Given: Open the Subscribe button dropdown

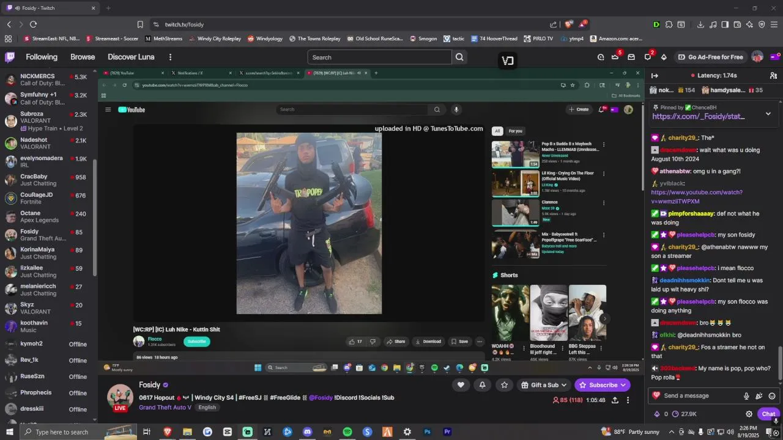Looking at the screenshot, I should click(x=603, y=385).
